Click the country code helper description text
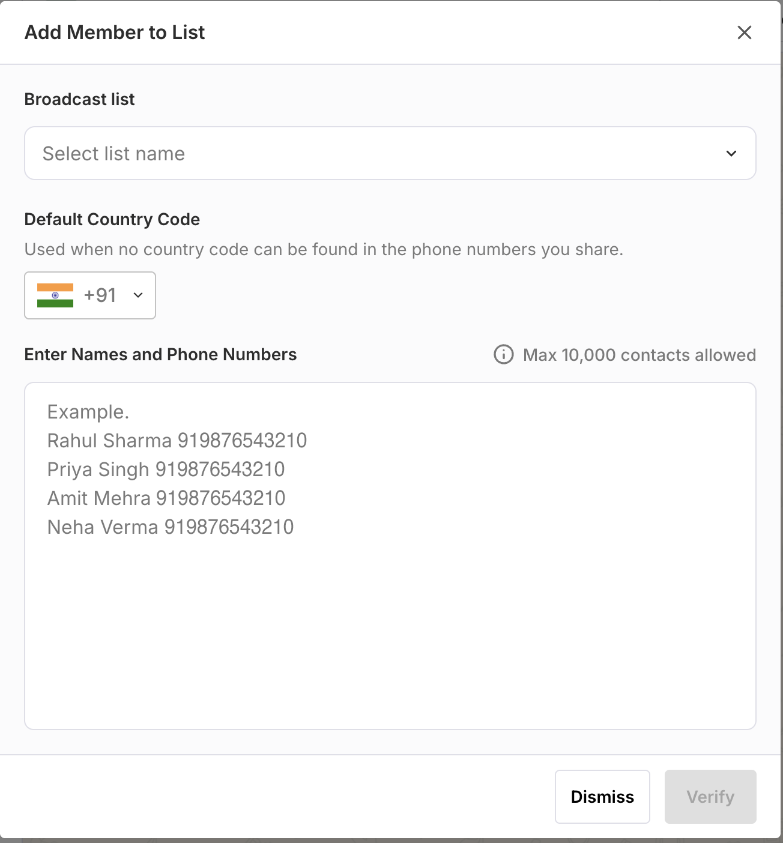The height and width of the screenshot is (843, 783). (x=324, y=250)
